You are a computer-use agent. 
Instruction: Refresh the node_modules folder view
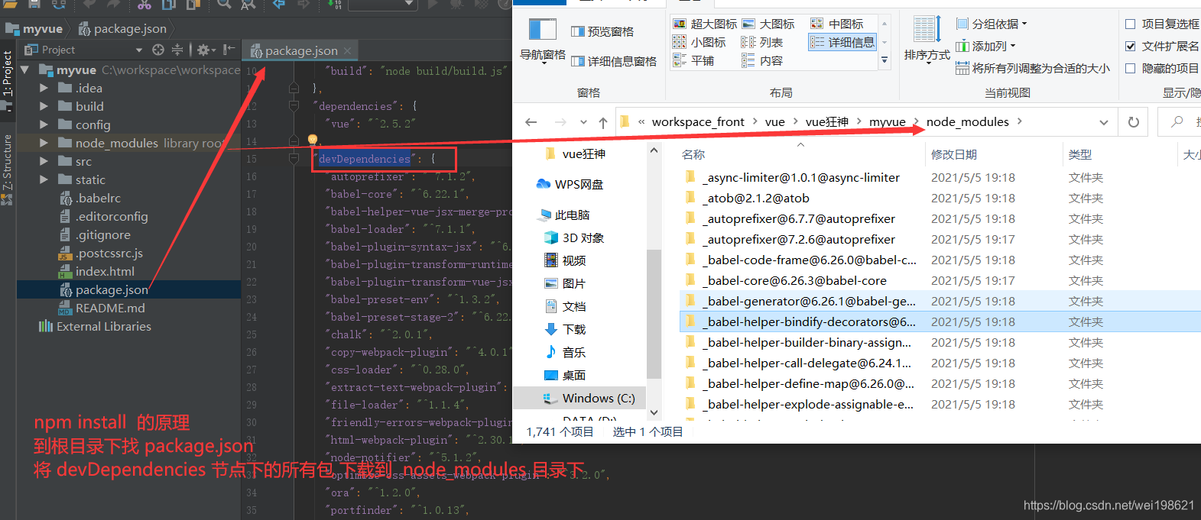pyautogui.click(x=1134, y=122)
